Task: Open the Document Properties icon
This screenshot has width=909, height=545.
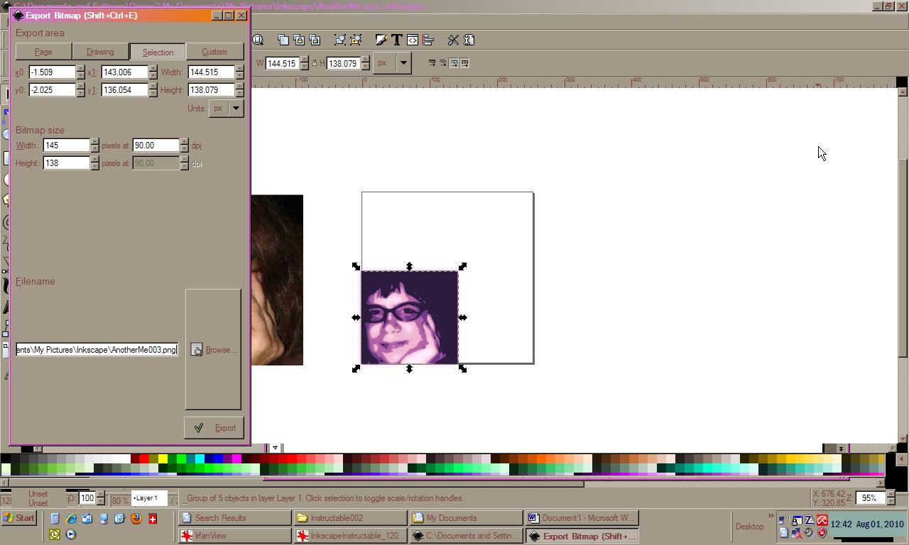Action: point(469,40)
